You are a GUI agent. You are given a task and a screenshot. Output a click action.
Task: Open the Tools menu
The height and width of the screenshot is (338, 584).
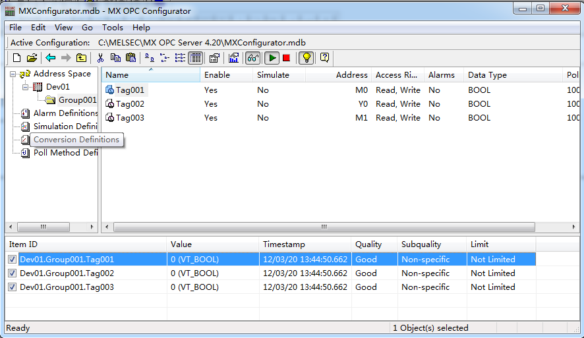(113, 28)
